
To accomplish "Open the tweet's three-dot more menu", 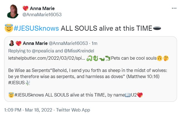I will [174, 8].
